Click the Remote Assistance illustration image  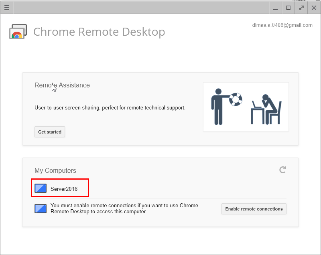point(246,106)
